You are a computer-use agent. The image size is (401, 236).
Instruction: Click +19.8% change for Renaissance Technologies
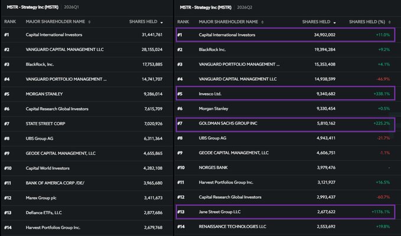coord(383,227)
